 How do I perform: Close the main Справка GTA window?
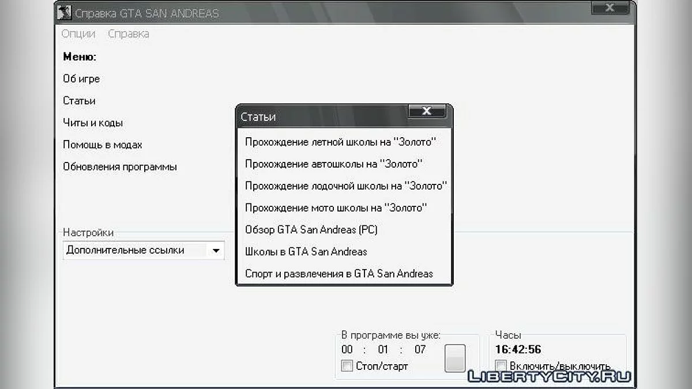610,7
